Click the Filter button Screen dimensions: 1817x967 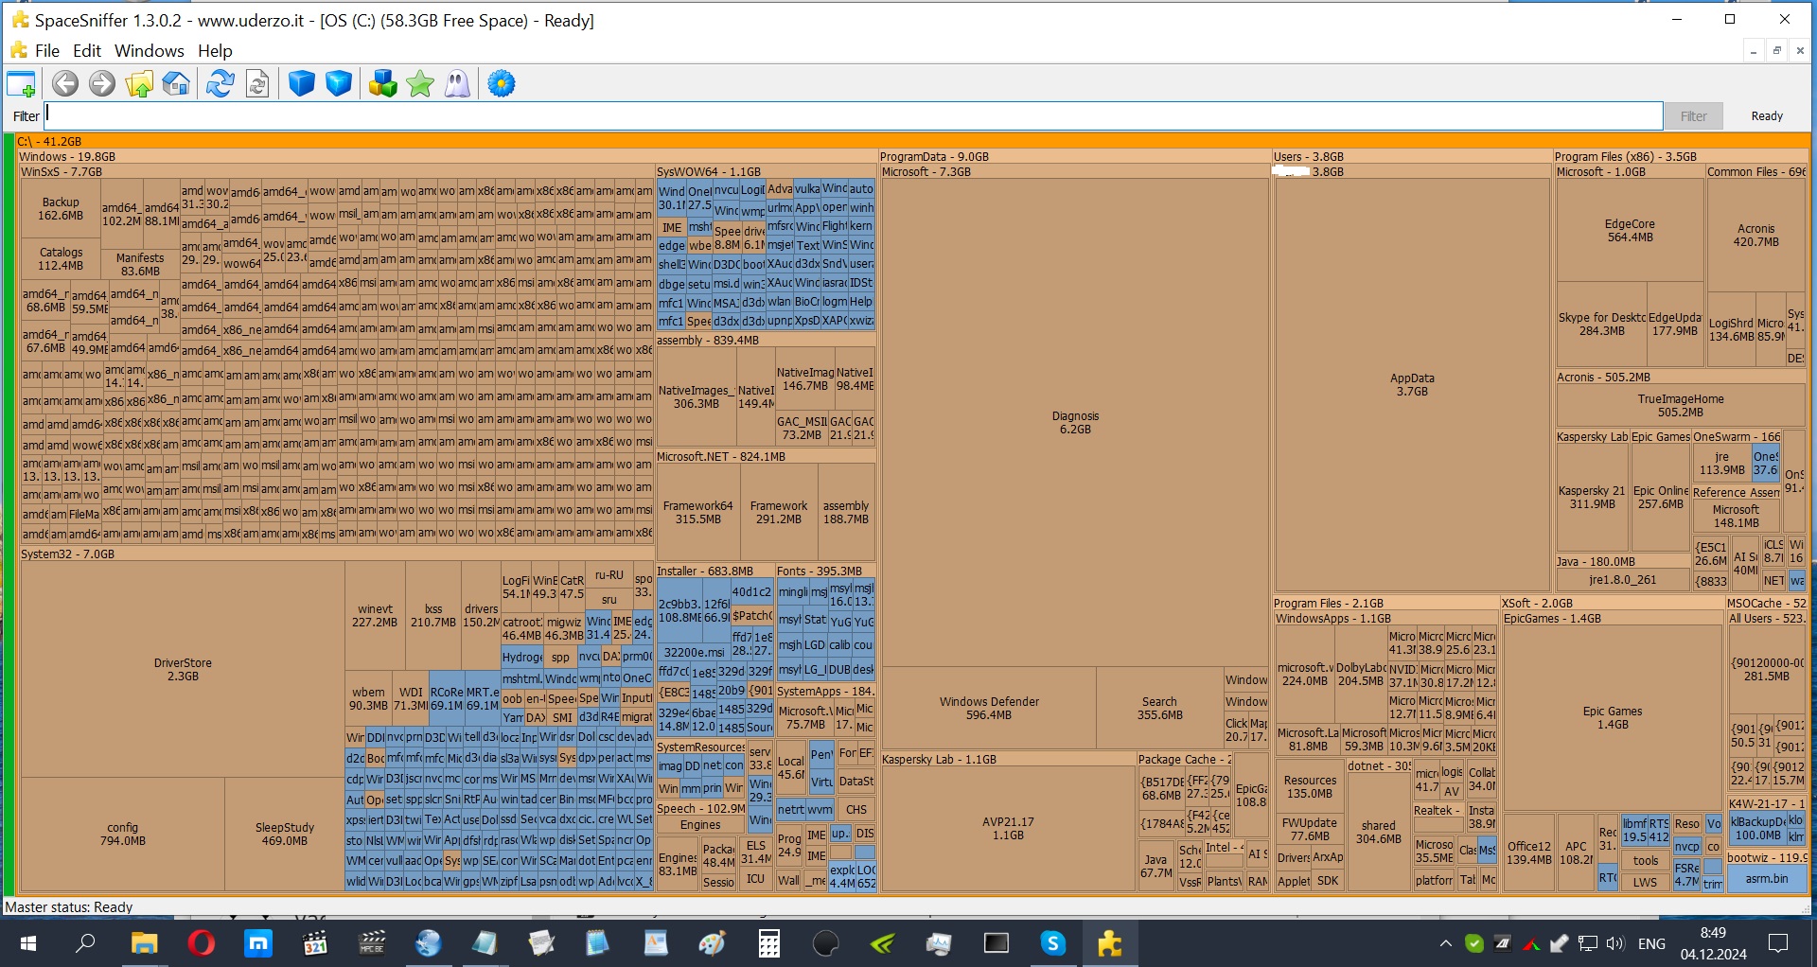(1694, 116)
